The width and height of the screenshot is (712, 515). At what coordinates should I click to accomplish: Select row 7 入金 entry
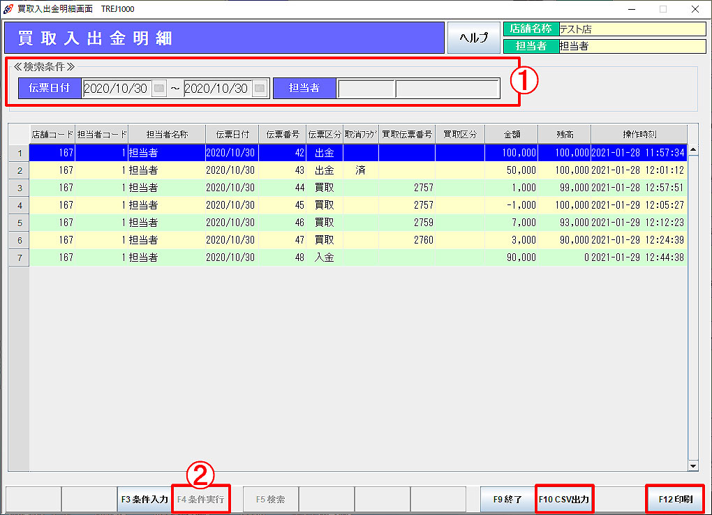point(325,257)
